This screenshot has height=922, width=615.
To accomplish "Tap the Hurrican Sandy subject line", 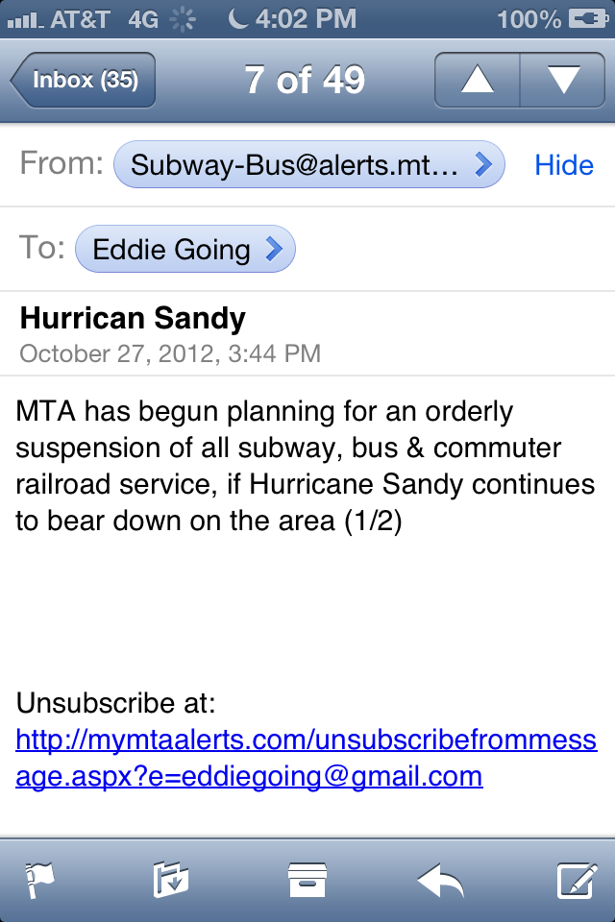I will click(133, 318).
